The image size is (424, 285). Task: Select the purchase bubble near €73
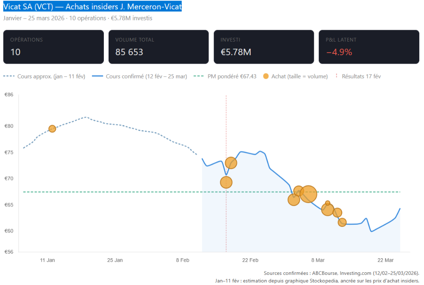[231, 163]
